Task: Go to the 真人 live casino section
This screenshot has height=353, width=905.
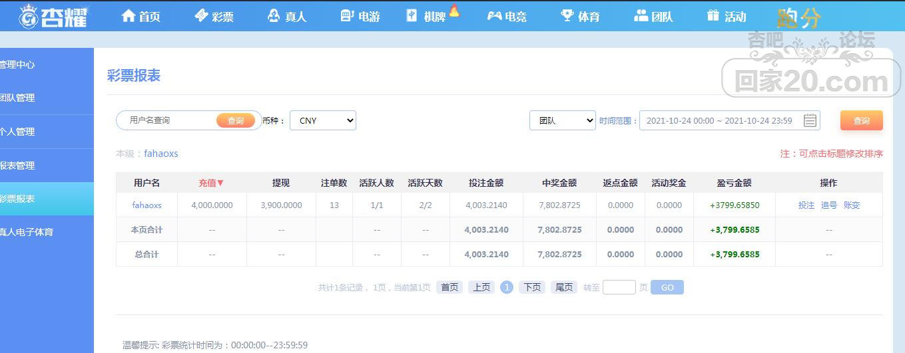Action: click(x=287, y=16)
